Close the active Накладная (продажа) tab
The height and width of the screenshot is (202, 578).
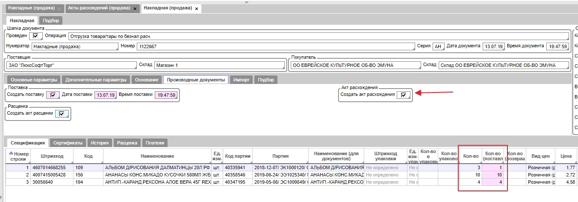tap(197, 9)
